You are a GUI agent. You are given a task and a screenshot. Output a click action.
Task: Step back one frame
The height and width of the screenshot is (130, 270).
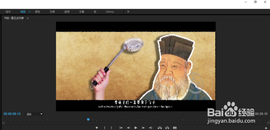128,128
